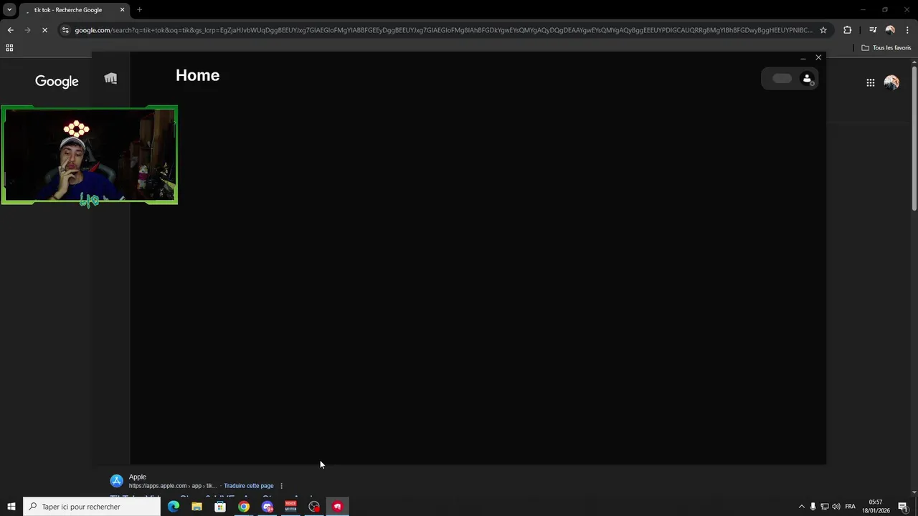Click the Apple search result icon

(x=116, y=481)
